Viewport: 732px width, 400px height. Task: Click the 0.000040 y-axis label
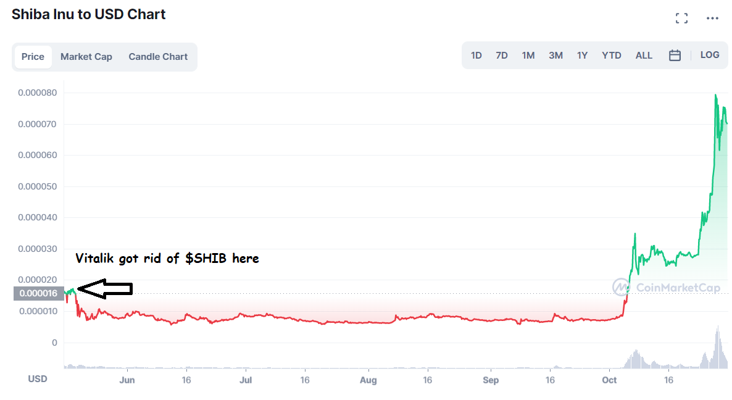pyautogui.click(x=38, y=217)
